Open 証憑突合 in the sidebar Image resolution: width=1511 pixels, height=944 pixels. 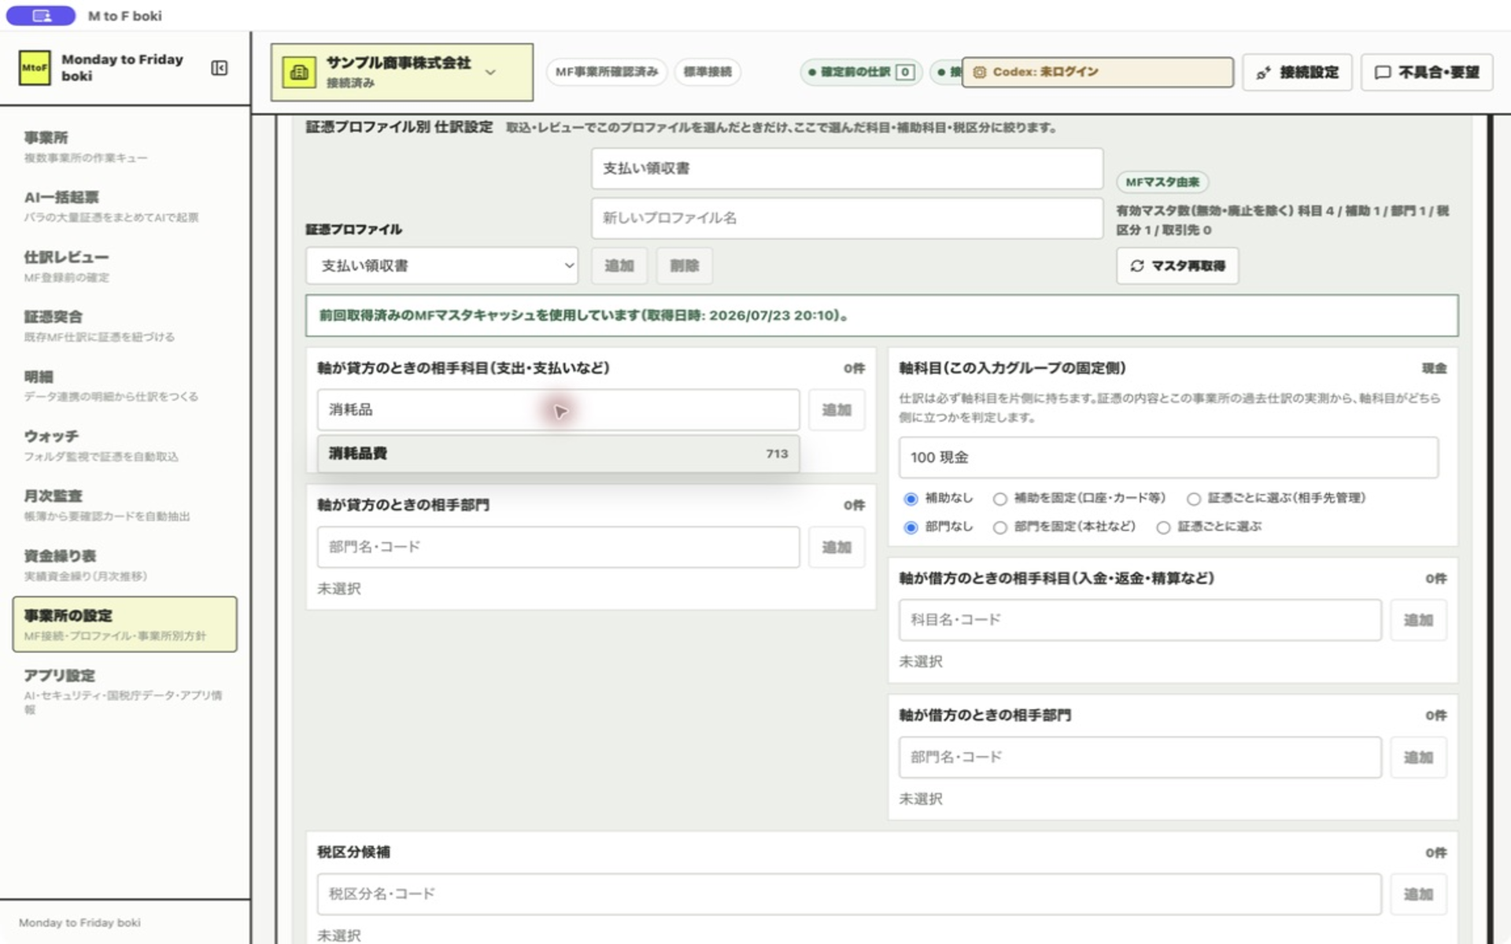point(125,326)
